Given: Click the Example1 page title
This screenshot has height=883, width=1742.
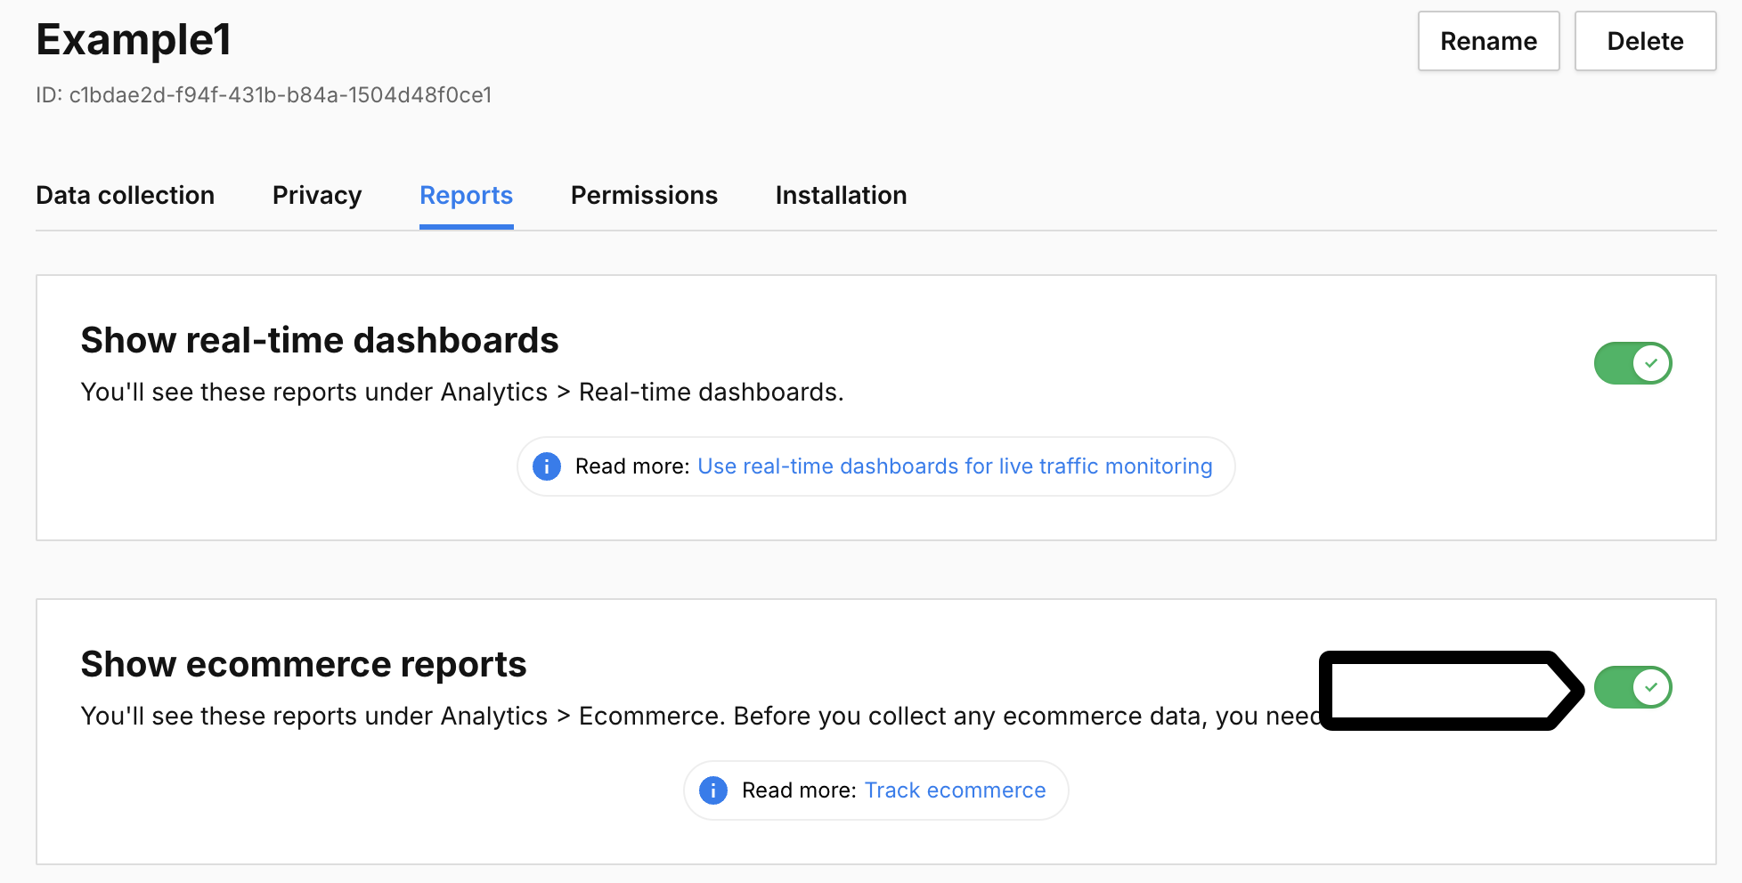Looking at the screenshot, I should (134, 39).
